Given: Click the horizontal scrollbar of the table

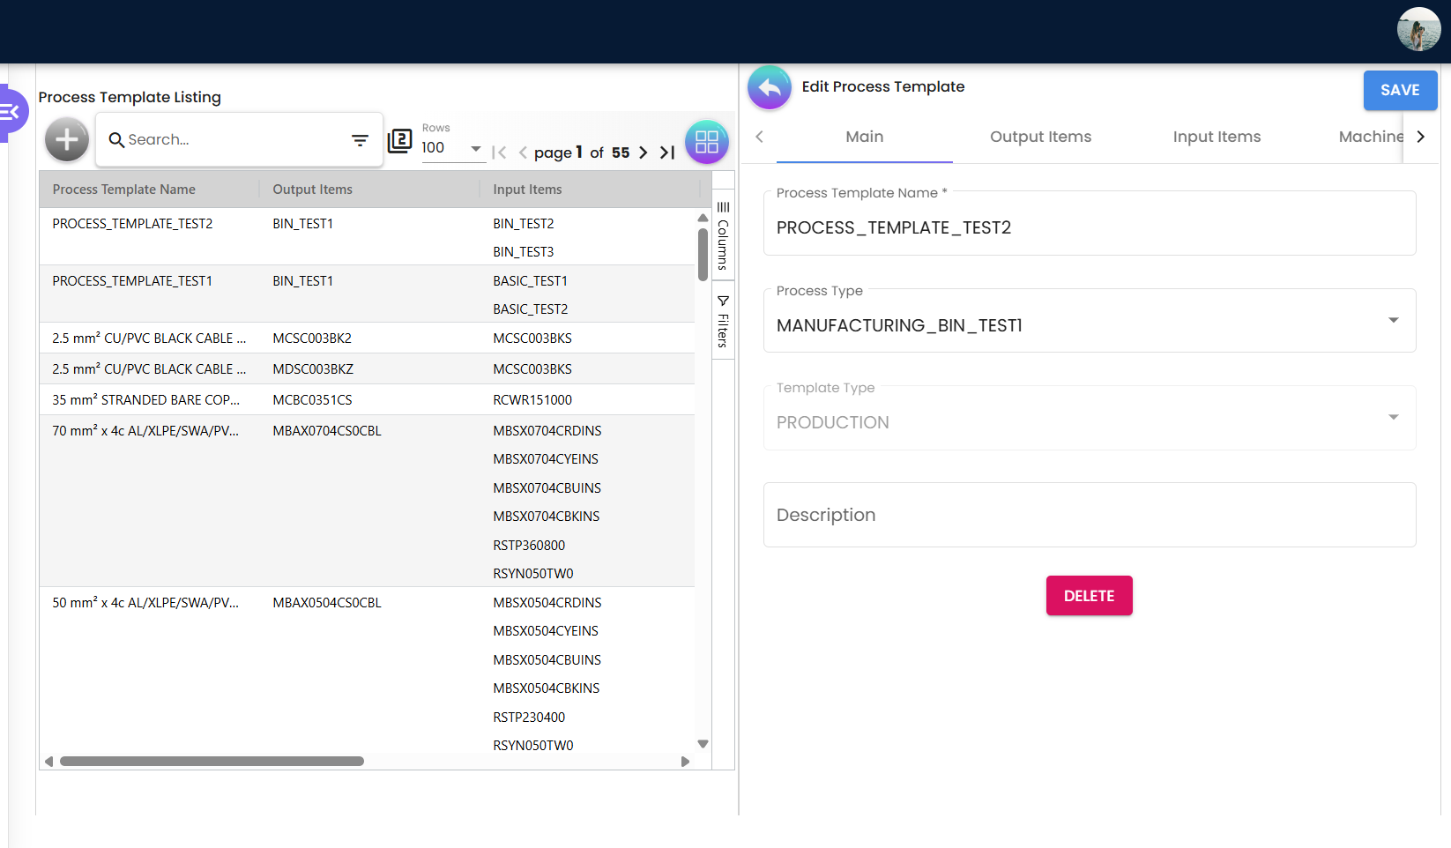Looking at the screenshot, I should tap(212, 762).
